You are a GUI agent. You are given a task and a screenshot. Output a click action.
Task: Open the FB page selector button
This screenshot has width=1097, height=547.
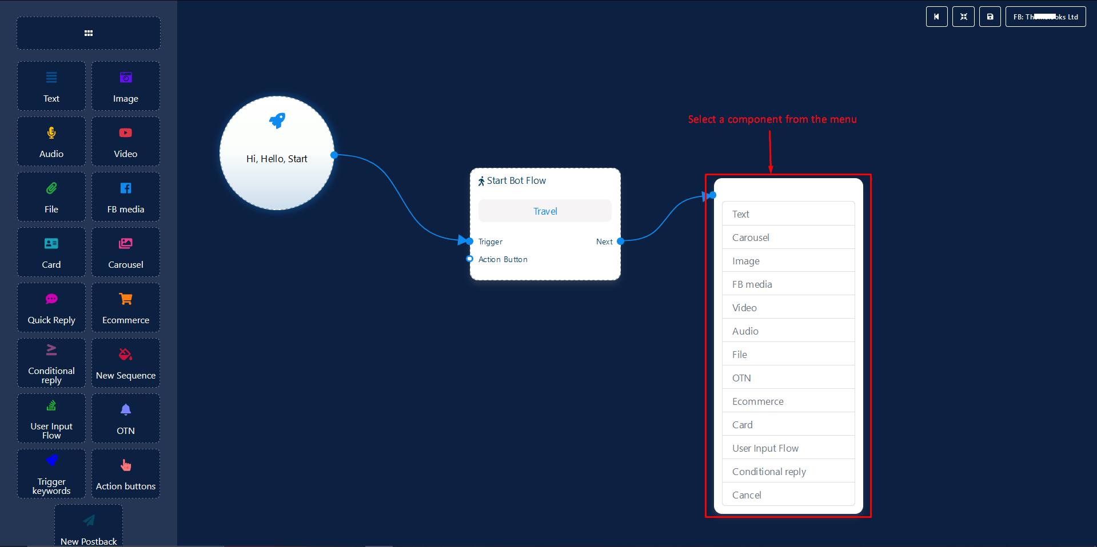tap(1045, 17)
